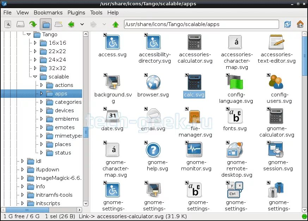Viewport: 308px width, 221px height.
Task: Open the back history dropdown arrow
Action: tap(82, 24)
